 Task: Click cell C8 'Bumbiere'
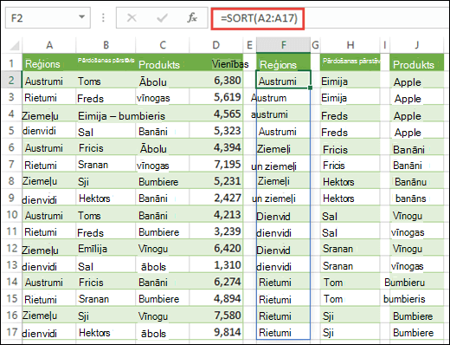coord(163,180)
